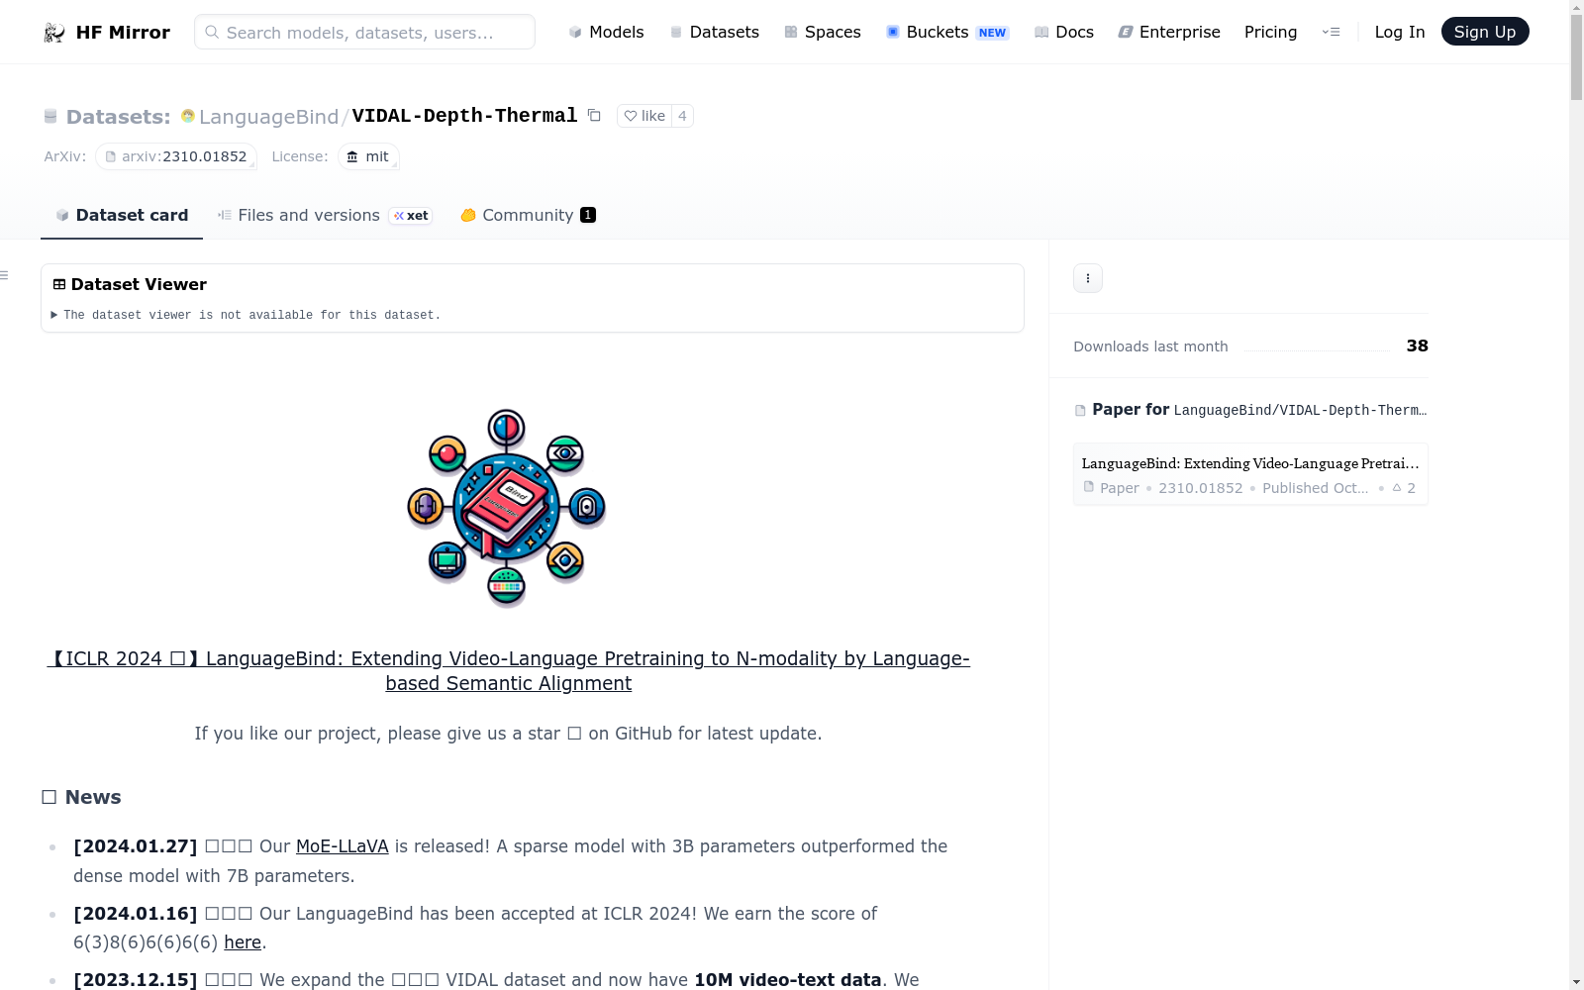Open the more navigation items dropdown
Image resolution: width=1584 pixels, height=990 pixels.
tap(1332, 32)
